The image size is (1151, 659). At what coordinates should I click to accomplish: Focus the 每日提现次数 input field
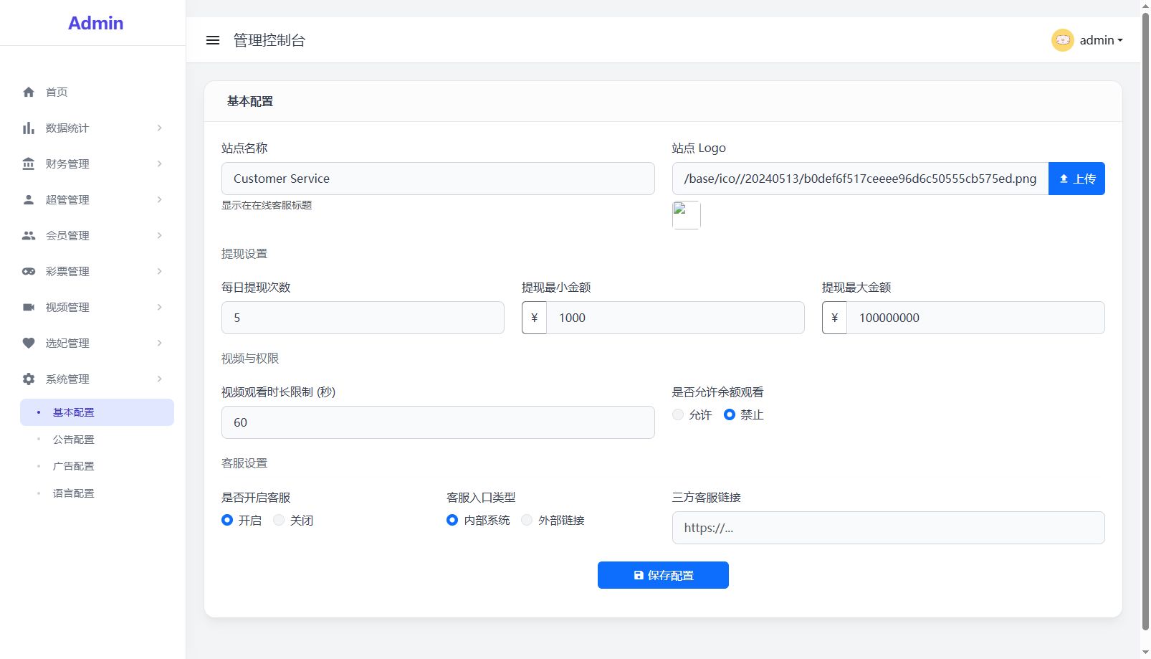(x=363, y=318)
